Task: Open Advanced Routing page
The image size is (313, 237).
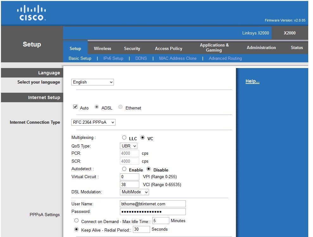Action: coord(225,58)
